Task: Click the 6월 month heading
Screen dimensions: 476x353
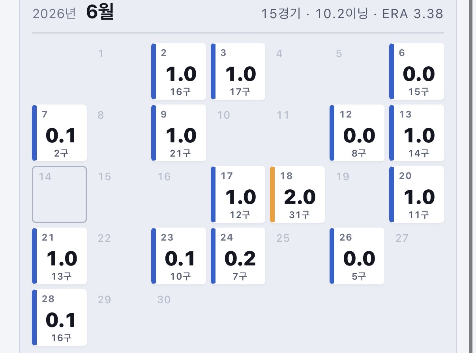Action: [100, 13]
